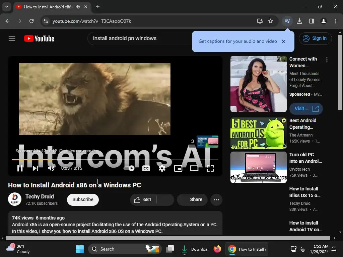Mute the video player volume
343x257 pixels.
(x=51, y=168)
